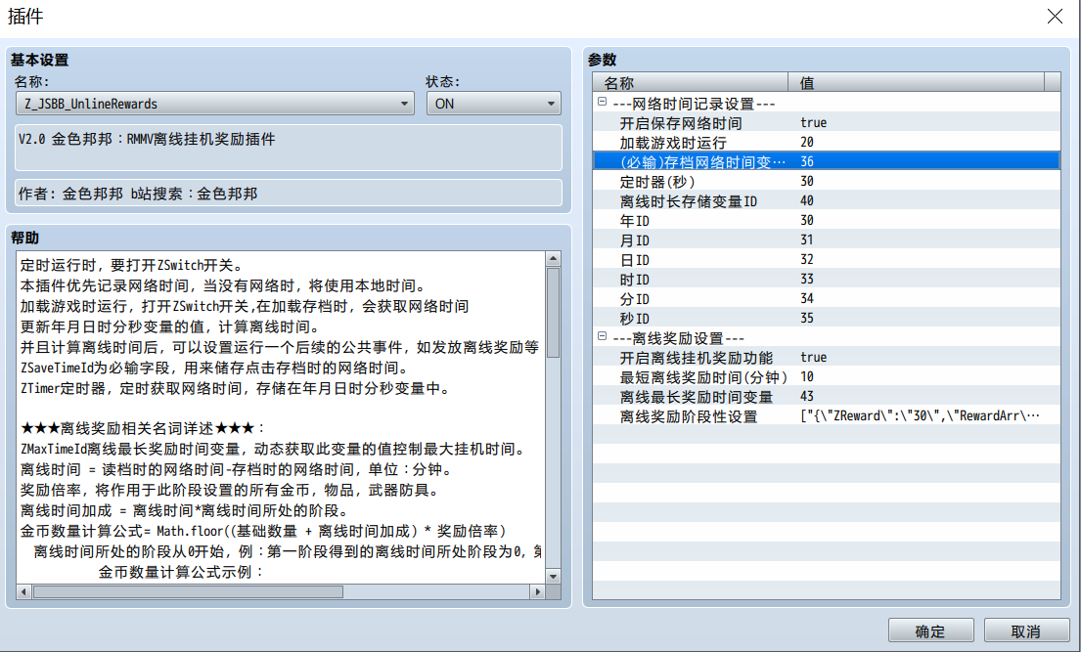Select the 离线奖励阶段性设置 parameter row

pyautogui.click(x=826, y=415)
